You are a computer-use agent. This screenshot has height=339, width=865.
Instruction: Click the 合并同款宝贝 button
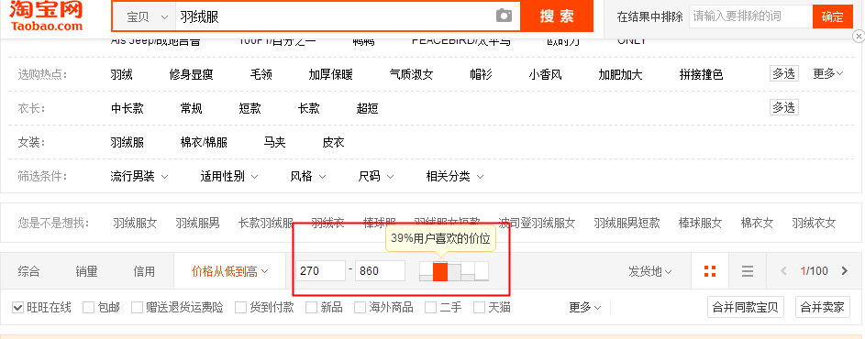[x=745, y=307]
